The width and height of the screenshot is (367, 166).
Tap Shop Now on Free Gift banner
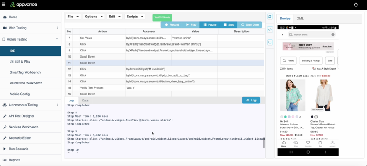coord(327,46)
